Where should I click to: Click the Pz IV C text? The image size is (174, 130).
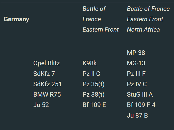pos(137,84)
